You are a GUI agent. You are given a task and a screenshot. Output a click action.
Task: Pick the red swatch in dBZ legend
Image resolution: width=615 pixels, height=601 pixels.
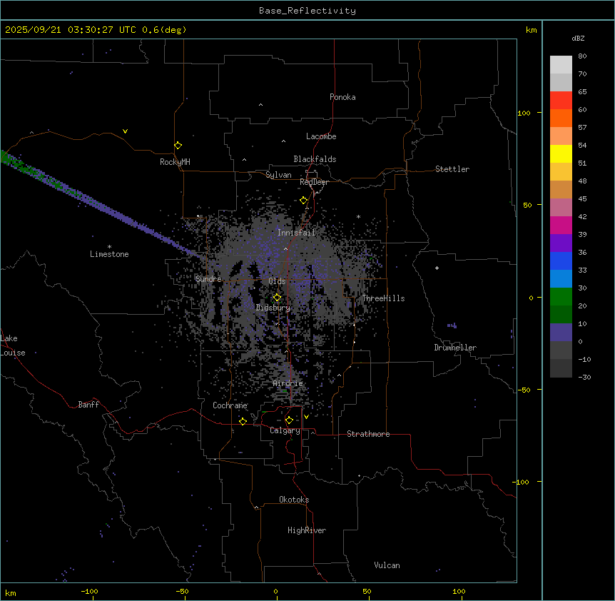coord(561,100)
